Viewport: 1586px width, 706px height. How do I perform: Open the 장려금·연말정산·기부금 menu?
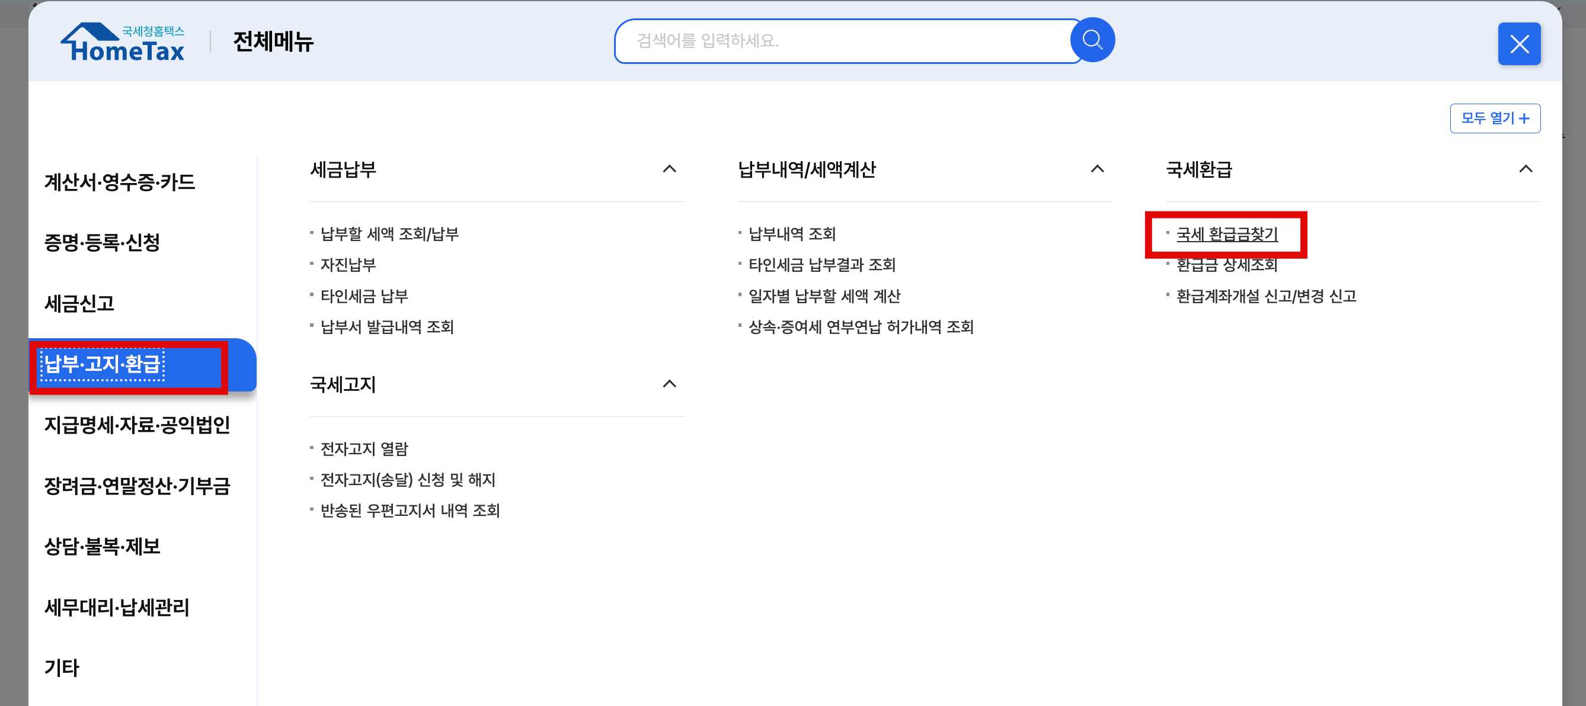pyautogui.click(x=138, y=486)
